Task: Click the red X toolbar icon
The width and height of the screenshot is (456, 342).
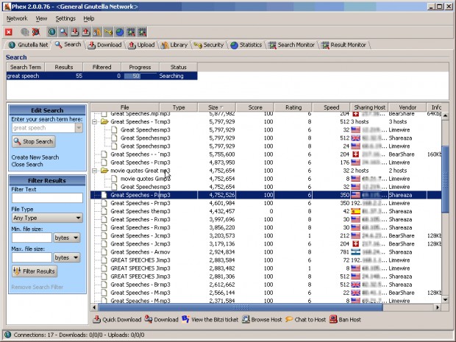Action: 9,32
